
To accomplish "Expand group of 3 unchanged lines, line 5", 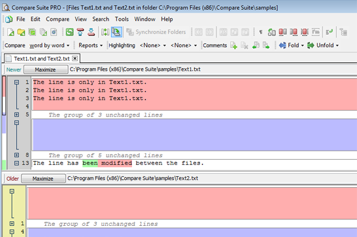I will [x=16, y=115].
